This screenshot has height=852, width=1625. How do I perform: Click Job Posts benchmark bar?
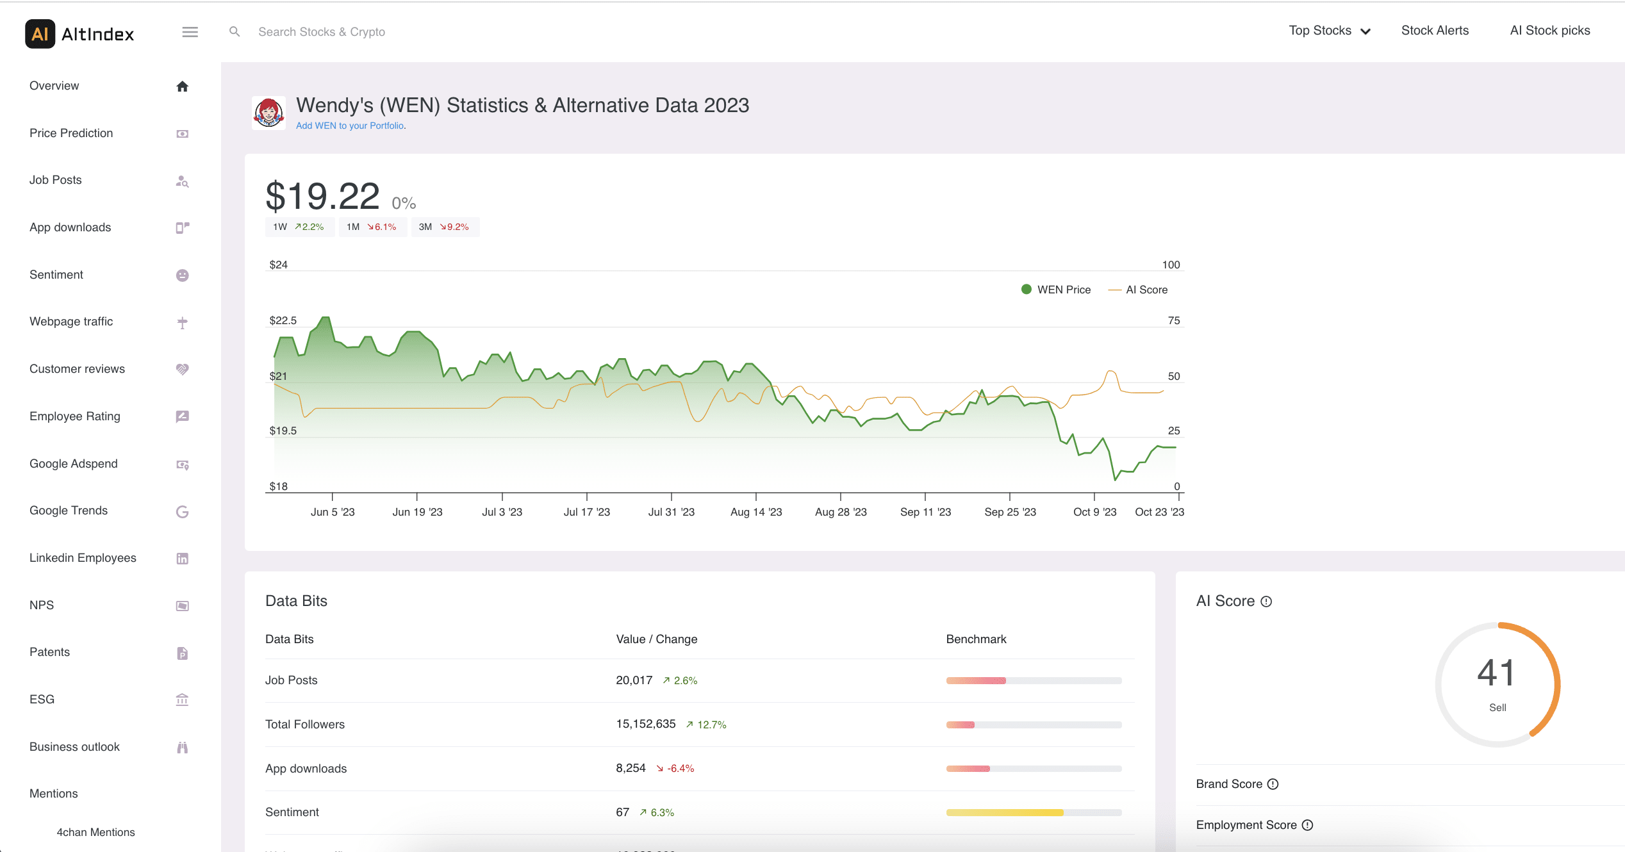click(x=1034, y=681)
